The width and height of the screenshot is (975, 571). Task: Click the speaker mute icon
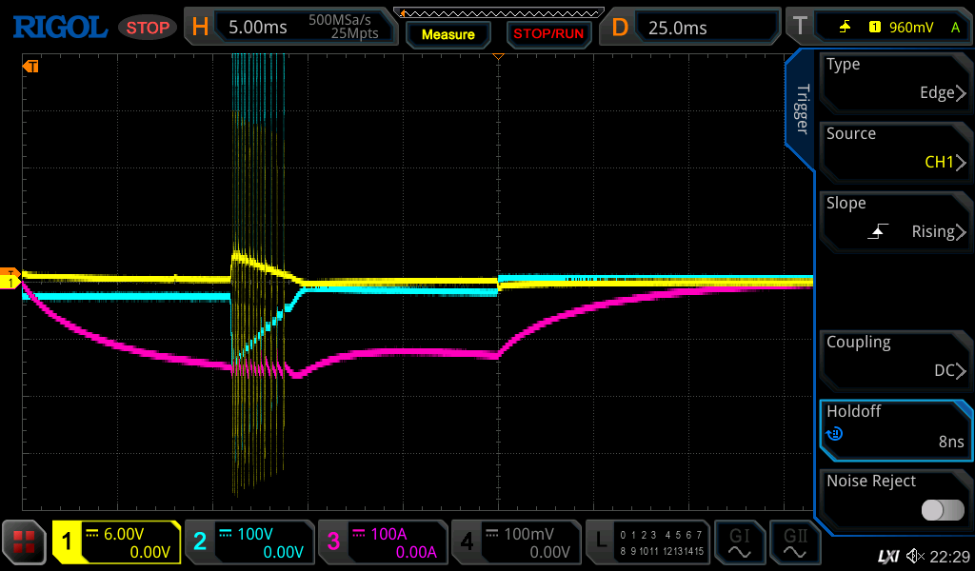(x=915, y=556)
